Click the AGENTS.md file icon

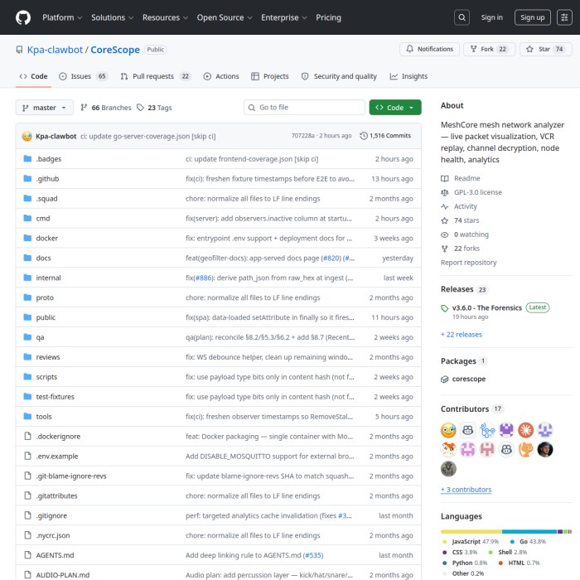(27, 555)
